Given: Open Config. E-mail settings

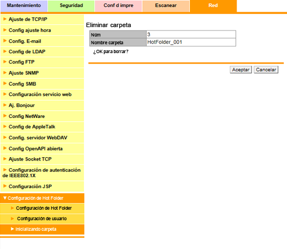Looking at the screenshot, I should (42, 41).
